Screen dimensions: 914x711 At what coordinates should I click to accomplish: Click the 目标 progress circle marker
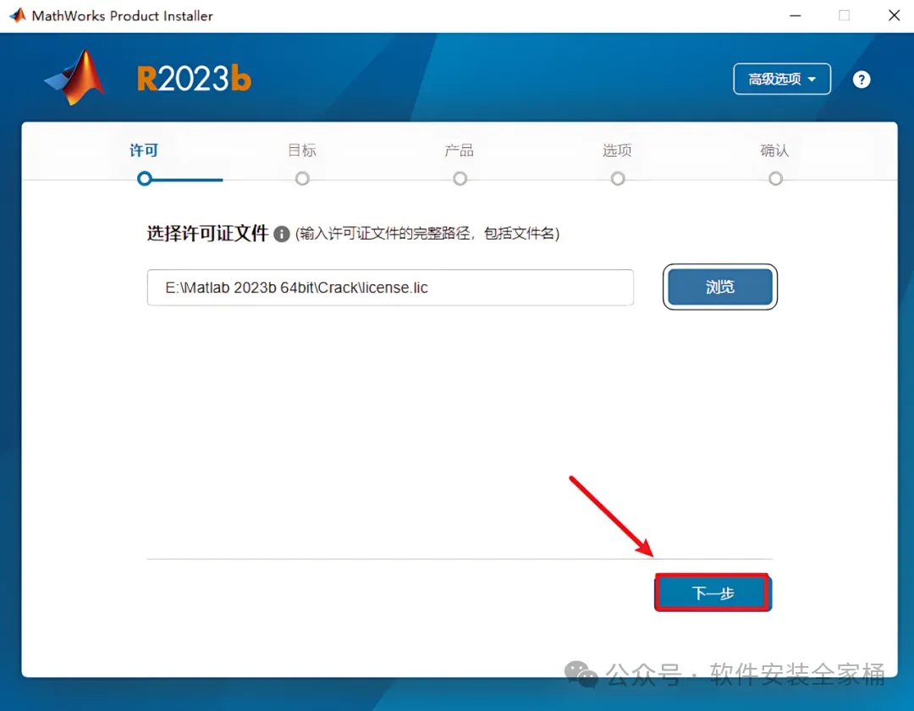point(302,179)
